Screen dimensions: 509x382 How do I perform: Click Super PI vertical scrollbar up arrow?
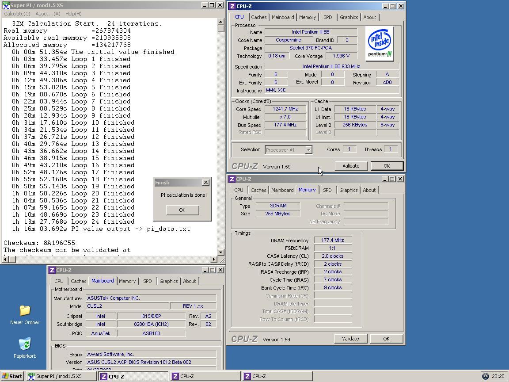[x=221, y=22]
